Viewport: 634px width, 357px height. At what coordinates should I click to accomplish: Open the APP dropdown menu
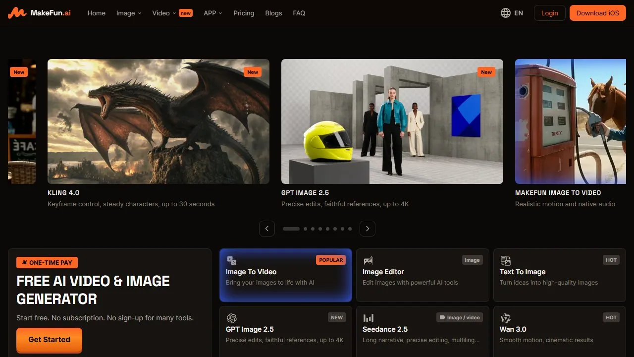(x=213, y=13)
